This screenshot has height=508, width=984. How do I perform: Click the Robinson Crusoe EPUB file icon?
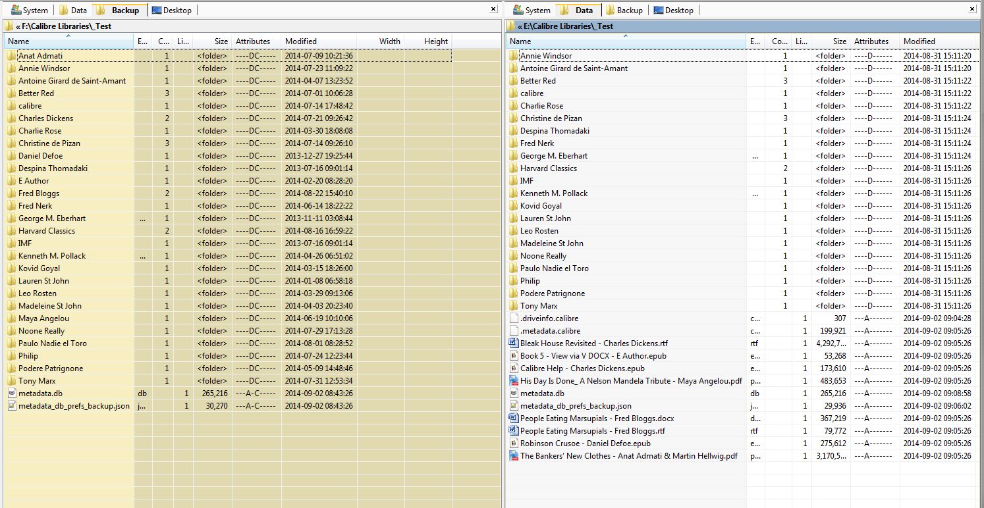514,444
